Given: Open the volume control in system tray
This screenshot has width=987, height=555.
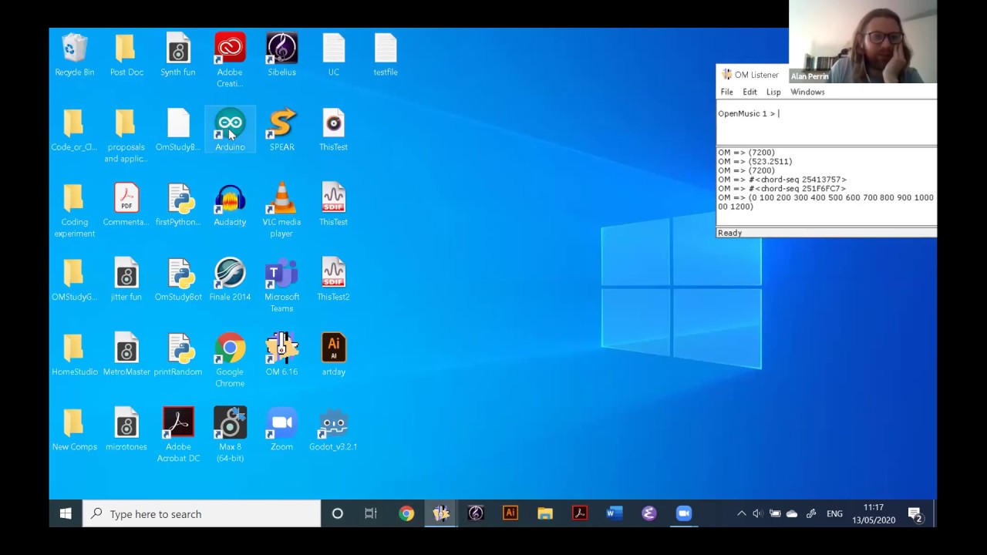Looking at the screenshot, I should tap(757, 513).
